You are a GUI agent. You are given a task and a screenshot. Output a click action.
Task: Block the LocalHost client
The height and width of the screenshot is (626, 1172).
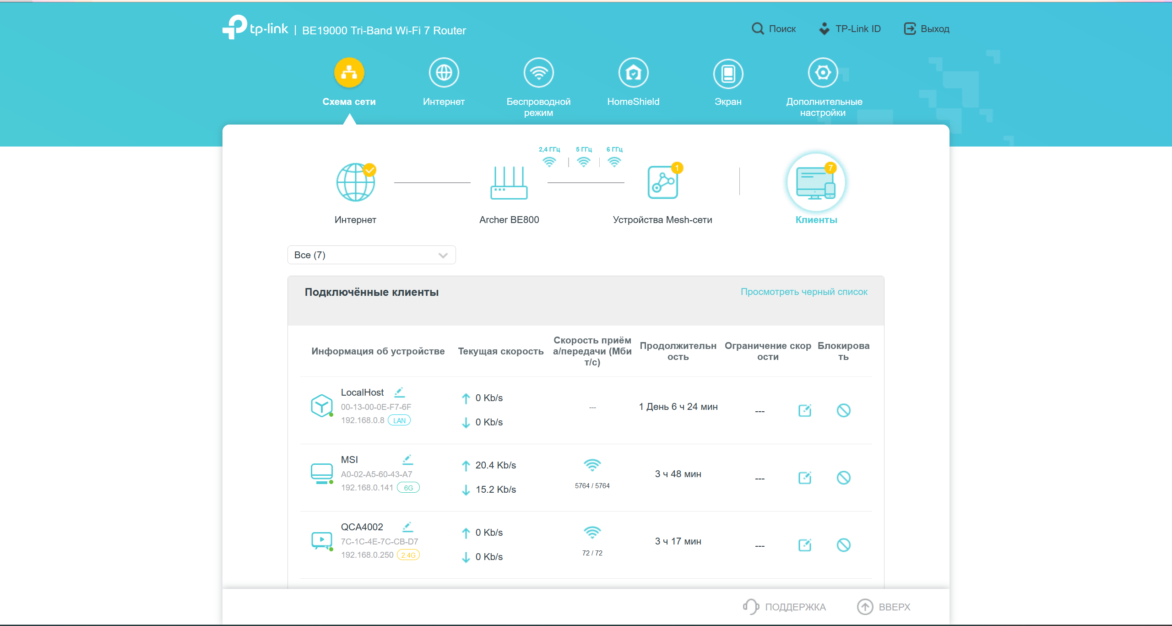click(843, 410)
